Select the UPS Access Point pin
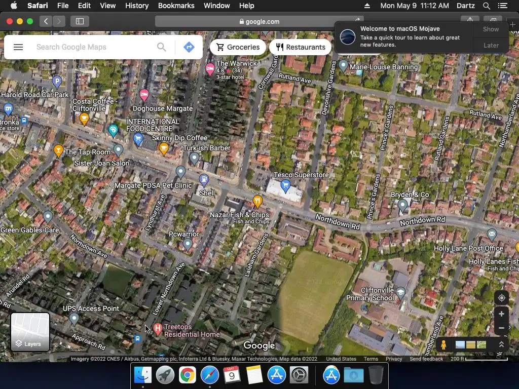Screen dimensions: 519x389 74,319
